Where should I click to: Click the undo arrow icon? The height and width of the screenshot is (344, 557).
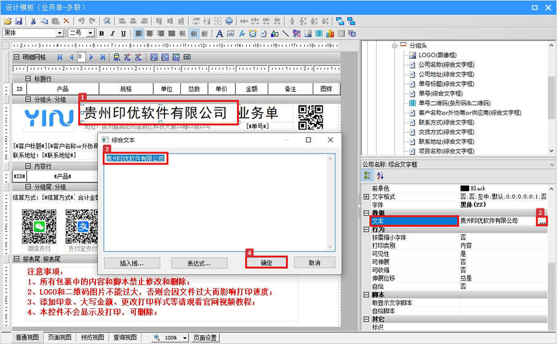(81, 22)
